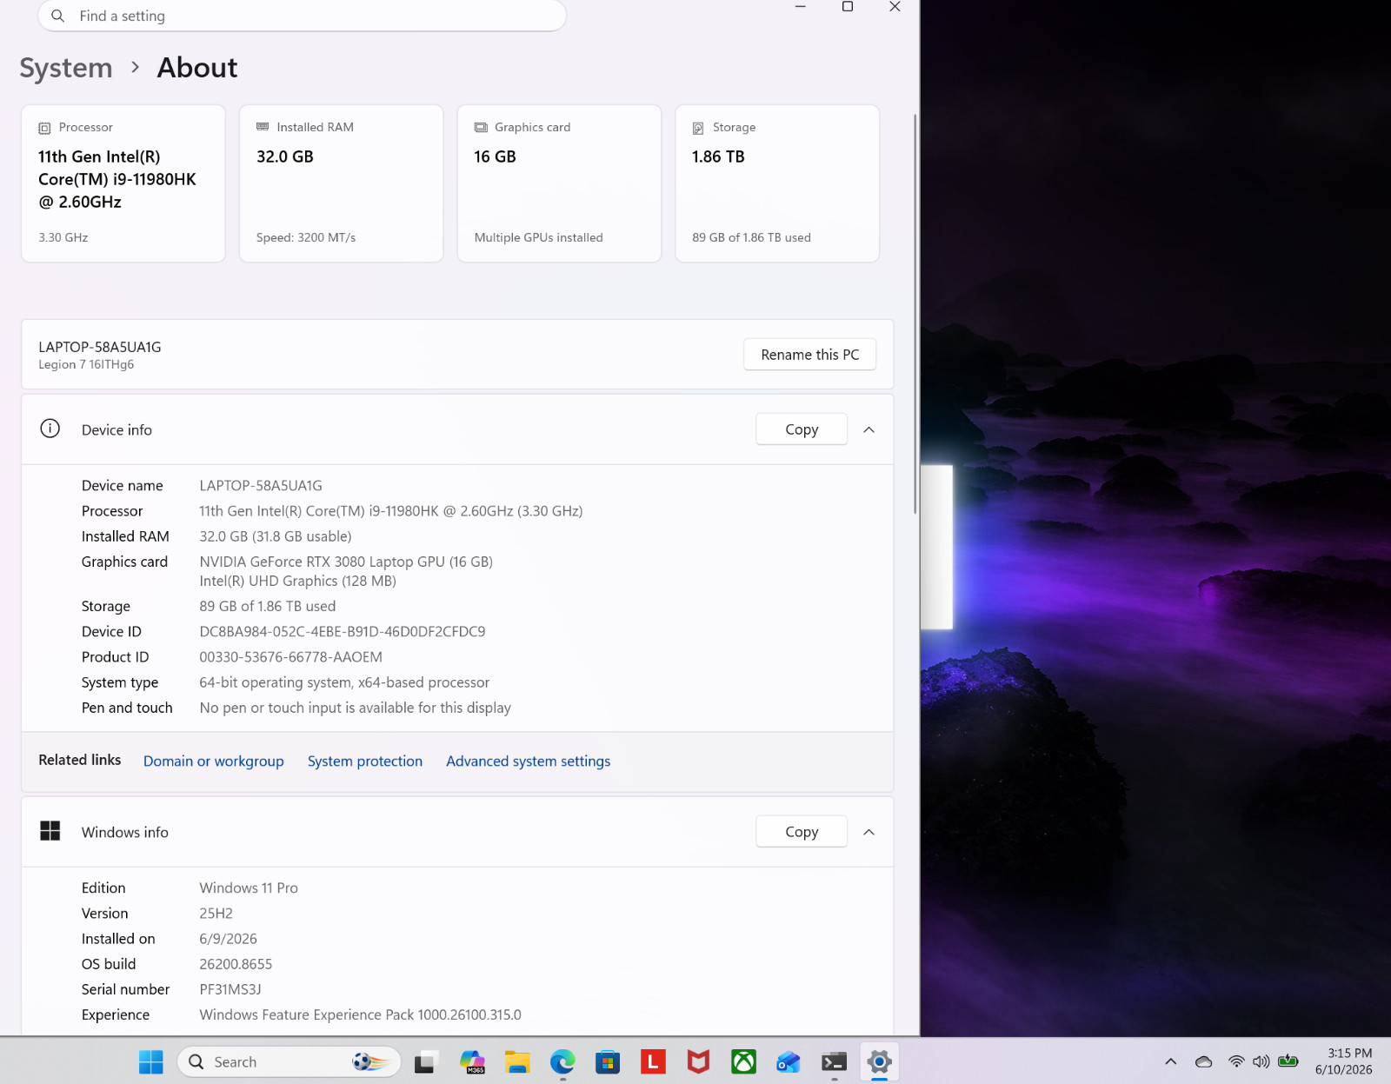This screenshot has height=1084, width=1391.
Task: Open System protection link
Action: (x=365, y=761)
